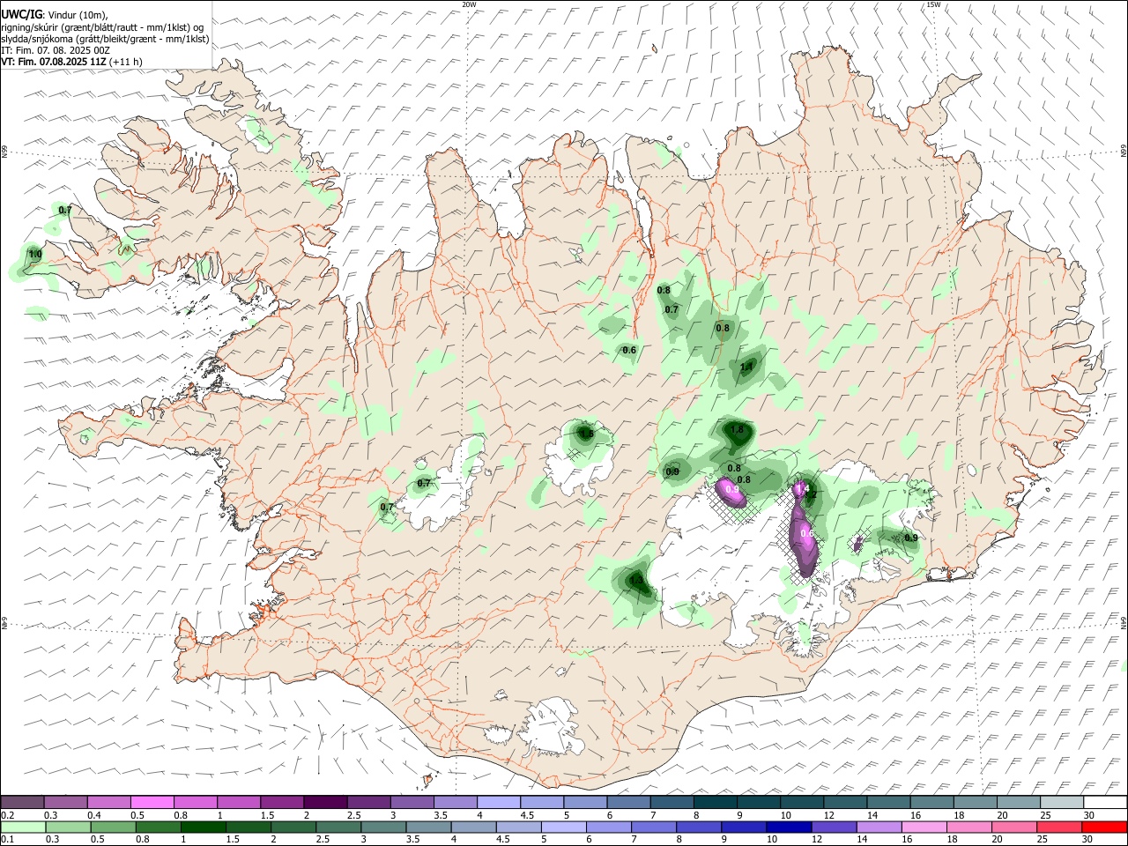Pick the lavender snow swatch between 4 and 4.5
The width and height of the screenshot is (1128, 846).
499,802
